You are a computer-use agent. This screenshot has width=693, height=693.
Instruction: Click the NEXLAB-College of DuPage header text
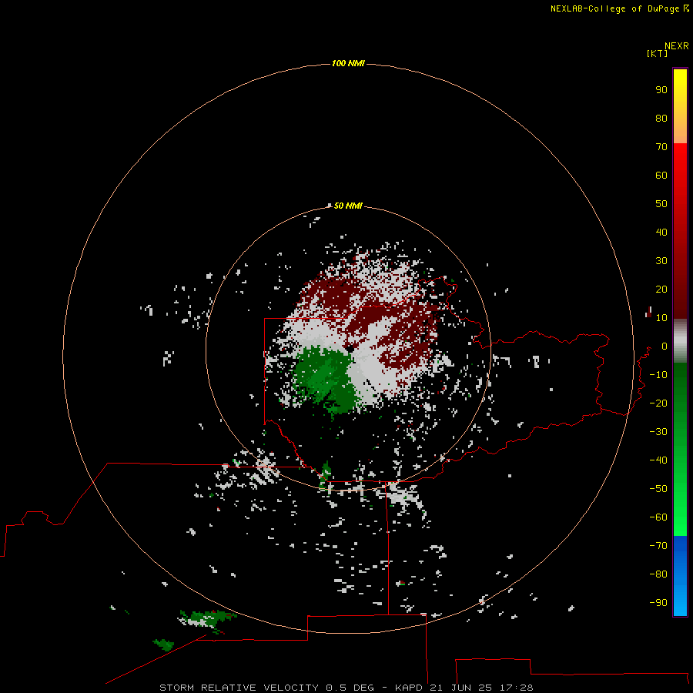point(614,8)
